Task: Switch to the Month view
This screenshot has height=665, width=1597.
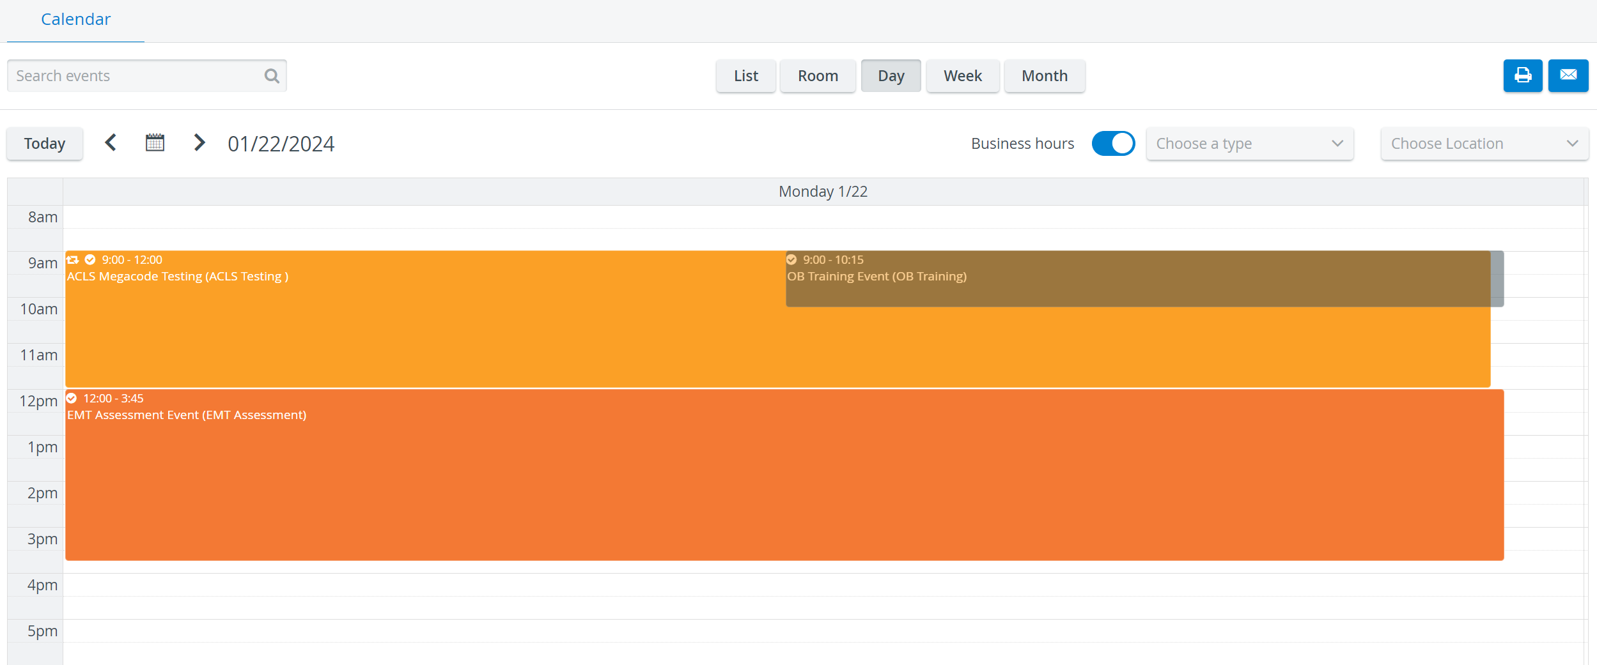Action: pyautogui.click(x=1045, y=76)
